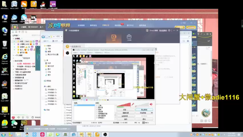Screen dimensions: 243x137
Task: Click the 开始录制 start recording button
Action: pos(143,113)
